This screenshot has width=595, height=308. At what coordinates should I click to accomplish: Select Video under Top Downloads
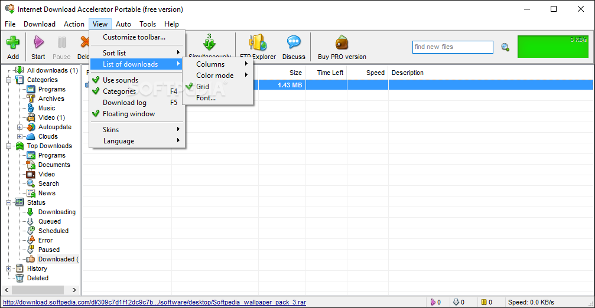click(x=46, y=174)
